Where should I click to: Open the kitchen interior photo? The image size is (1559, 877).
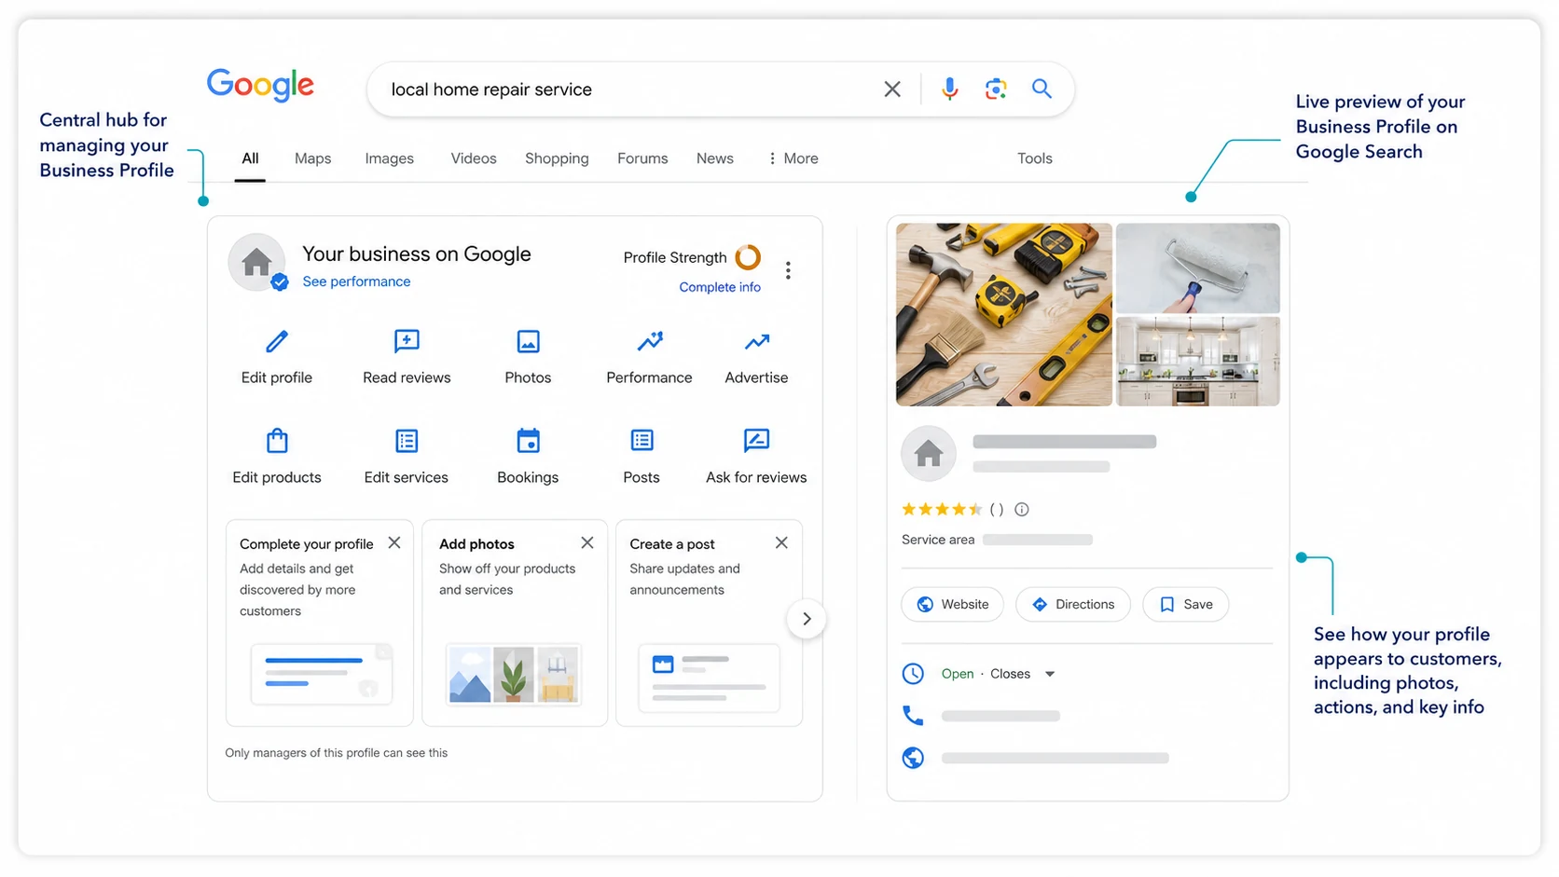coord(1198,362)
